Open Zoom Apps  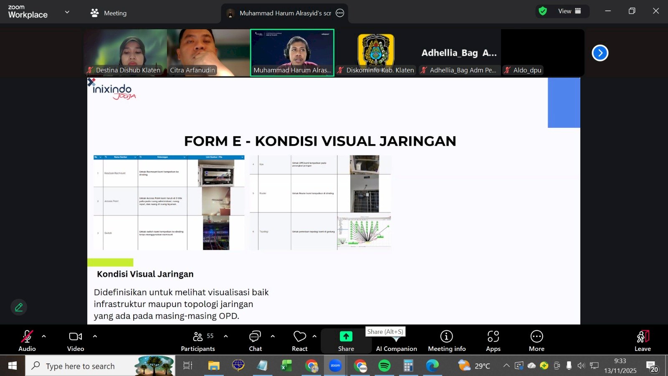coord(493,340)
